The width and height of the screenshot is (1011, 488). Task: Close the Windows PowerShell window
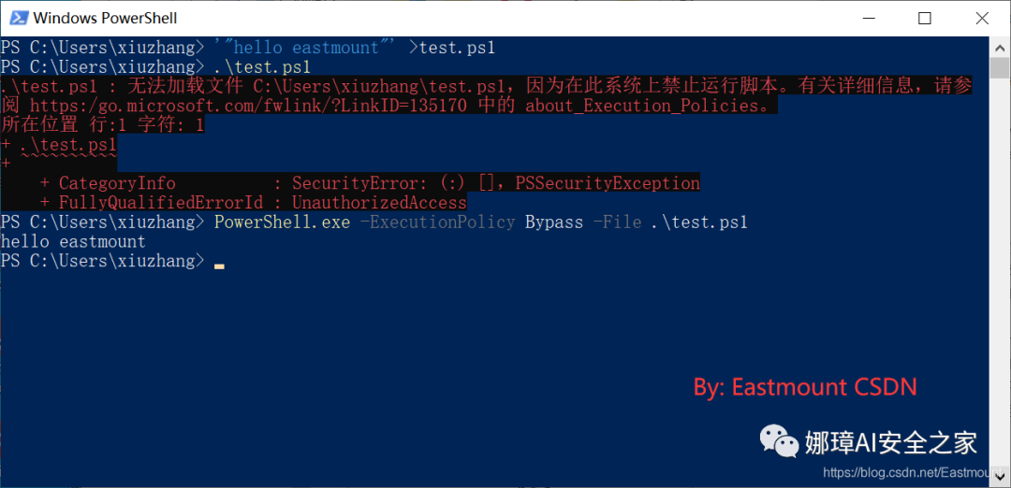[982, 18]
